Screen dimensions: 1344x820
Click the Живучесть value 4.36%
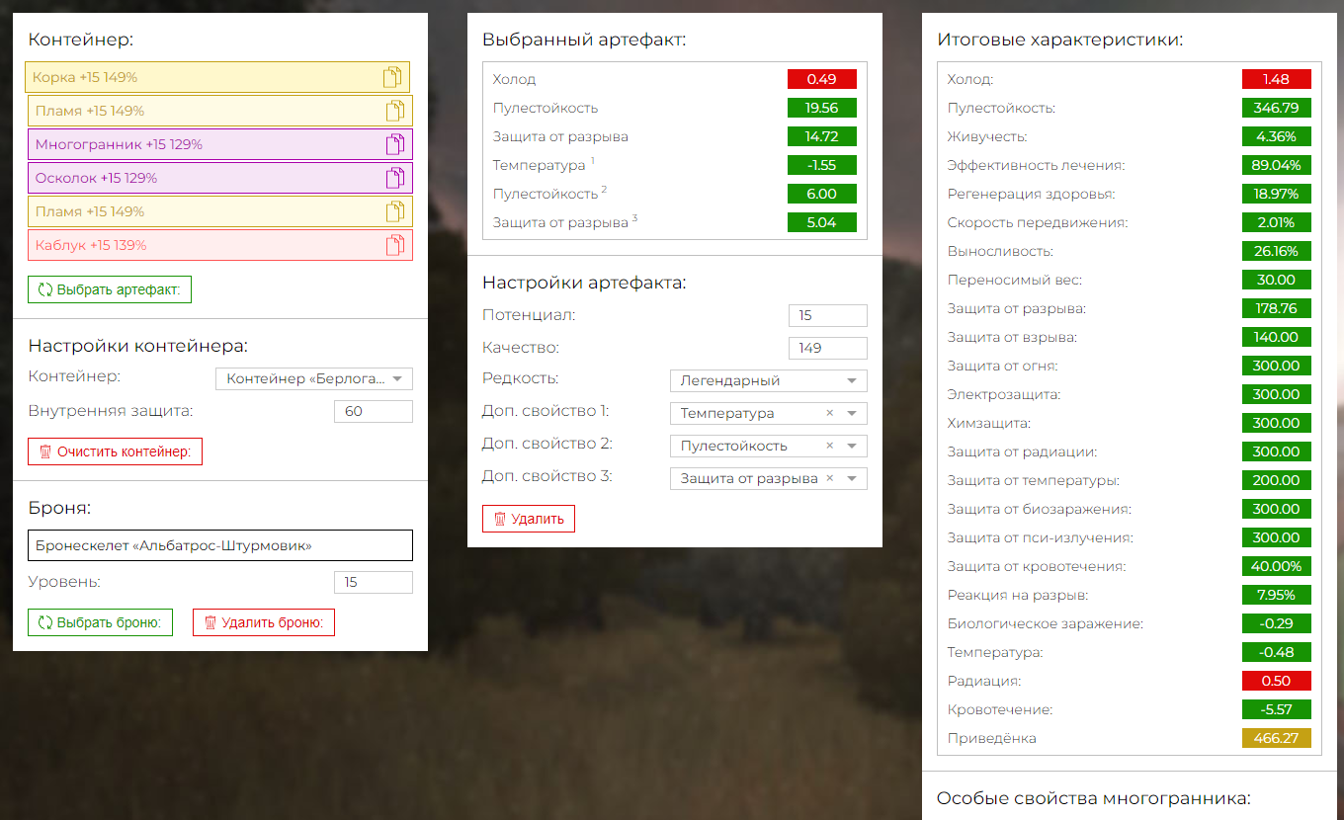[1277, 136]
